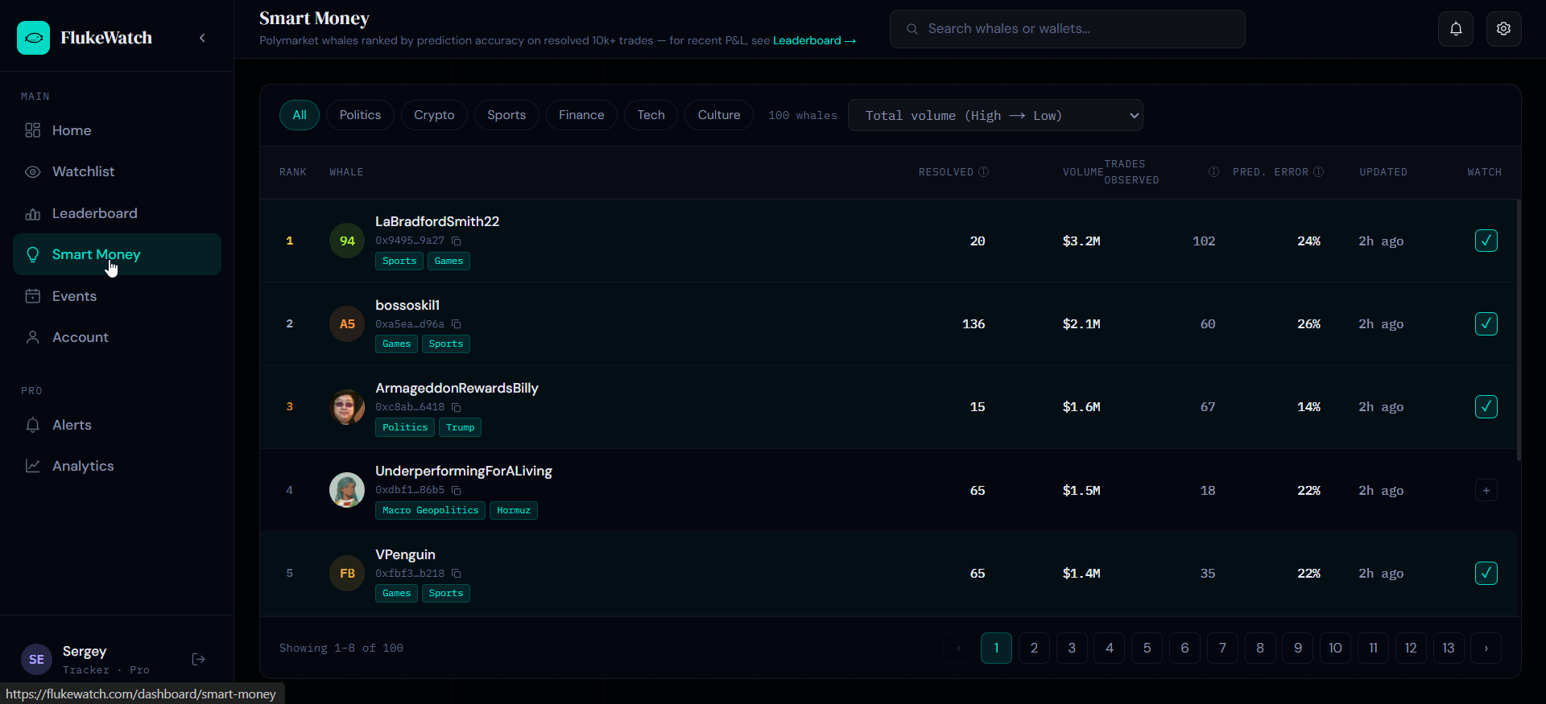The height and width of the screenshot is (704, 1546).
Task: Log out using the sign-out icon
Action: 199,660
